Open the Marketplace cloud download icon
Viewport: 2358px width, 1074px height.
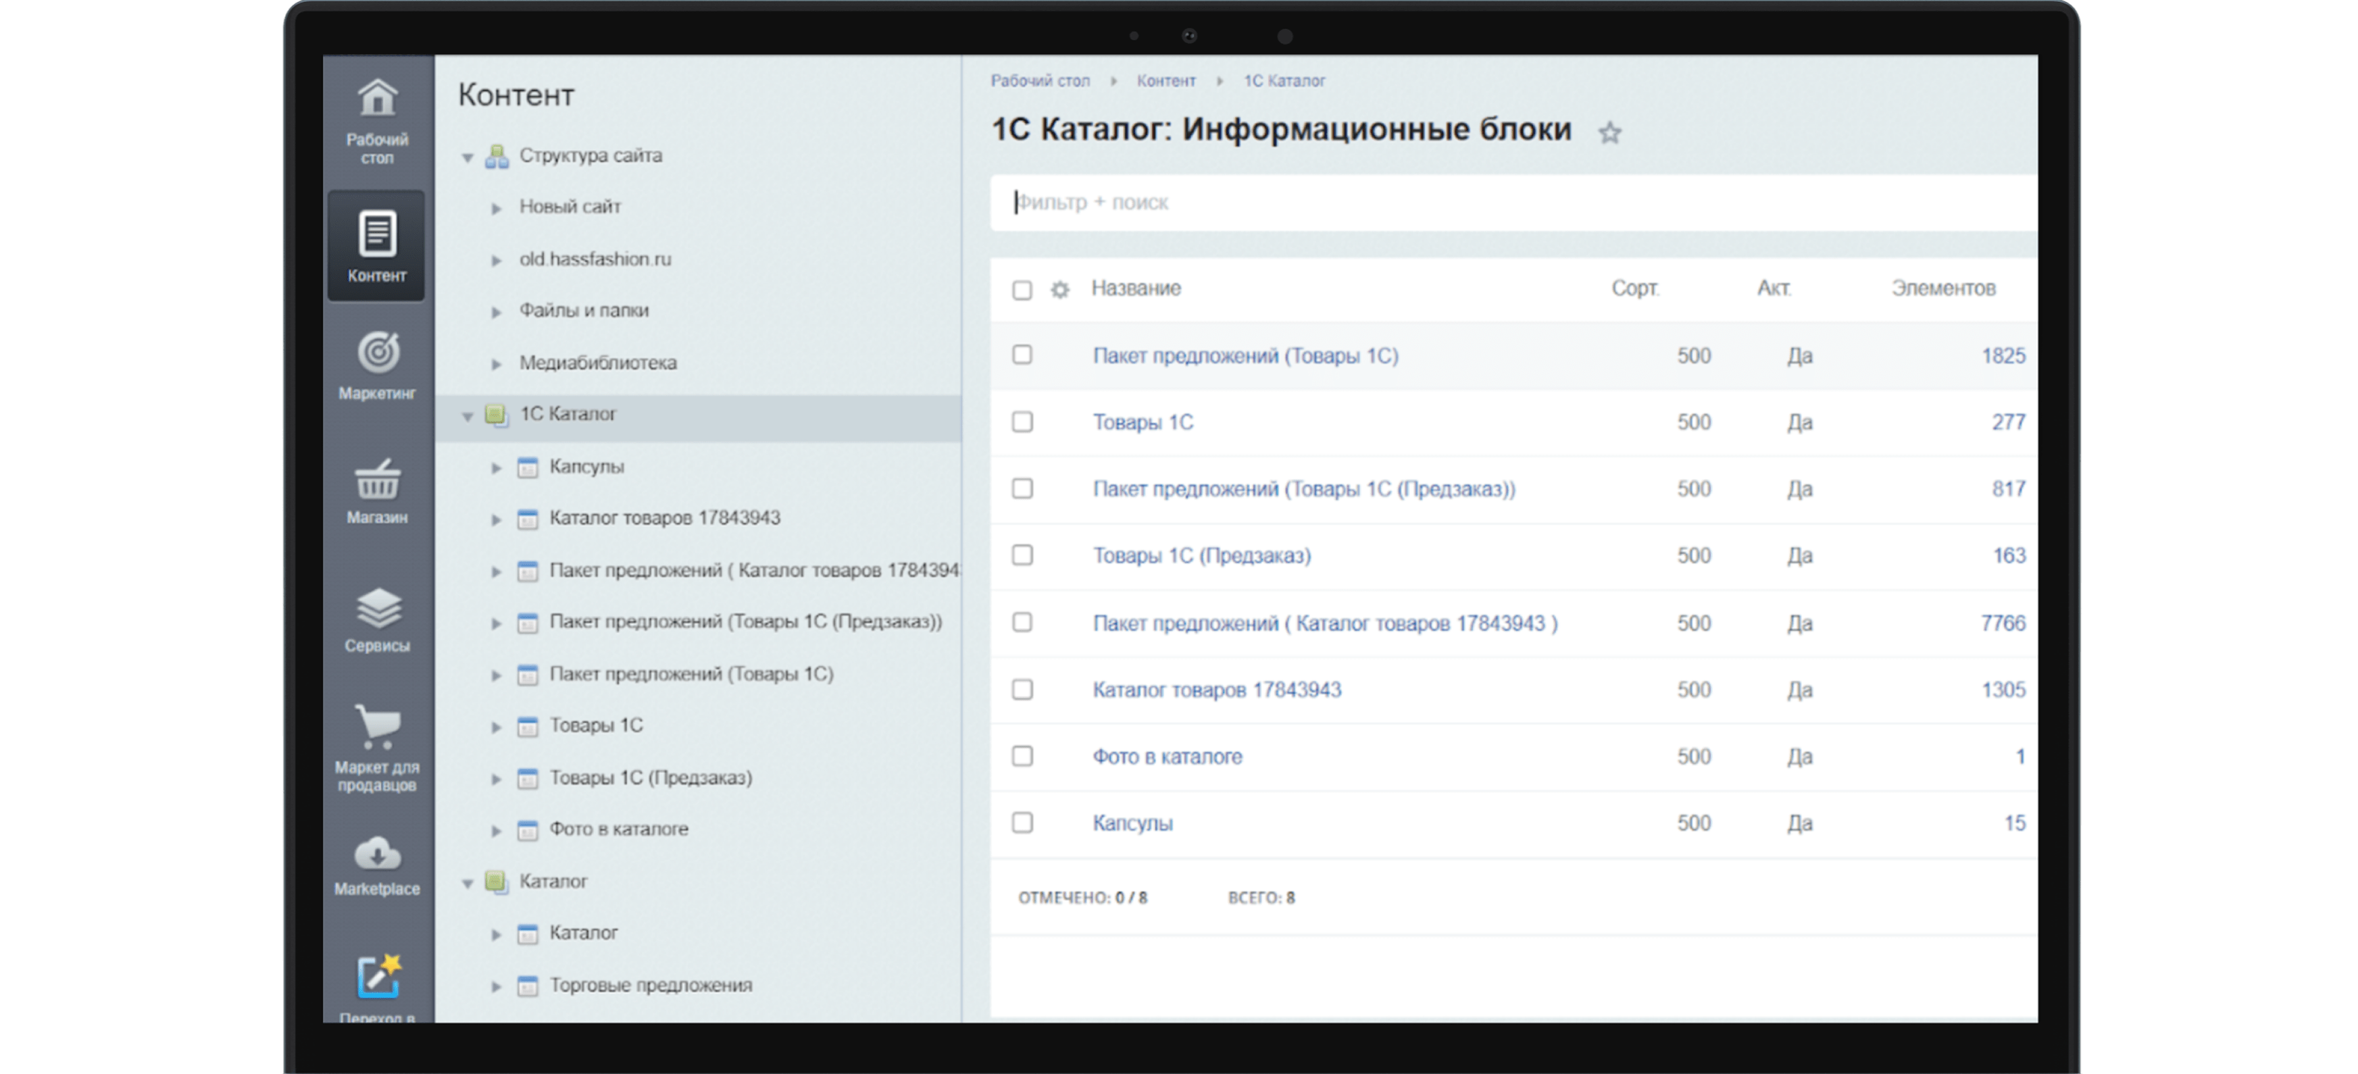coord(377,854)
